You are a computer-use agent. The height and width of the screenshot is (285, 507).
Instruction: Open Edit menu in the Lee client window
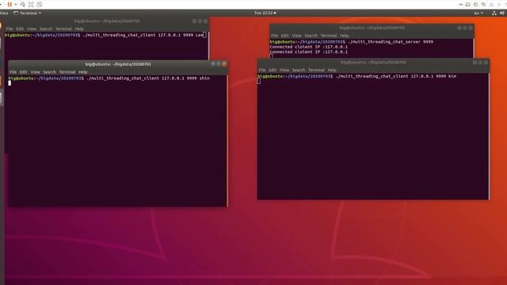[20, 28]
